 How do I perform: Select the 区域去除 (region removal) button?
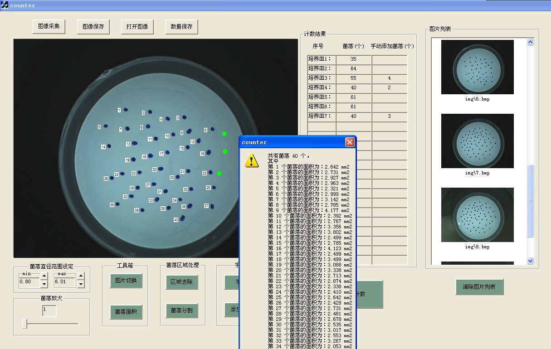(x=181, y=282)
